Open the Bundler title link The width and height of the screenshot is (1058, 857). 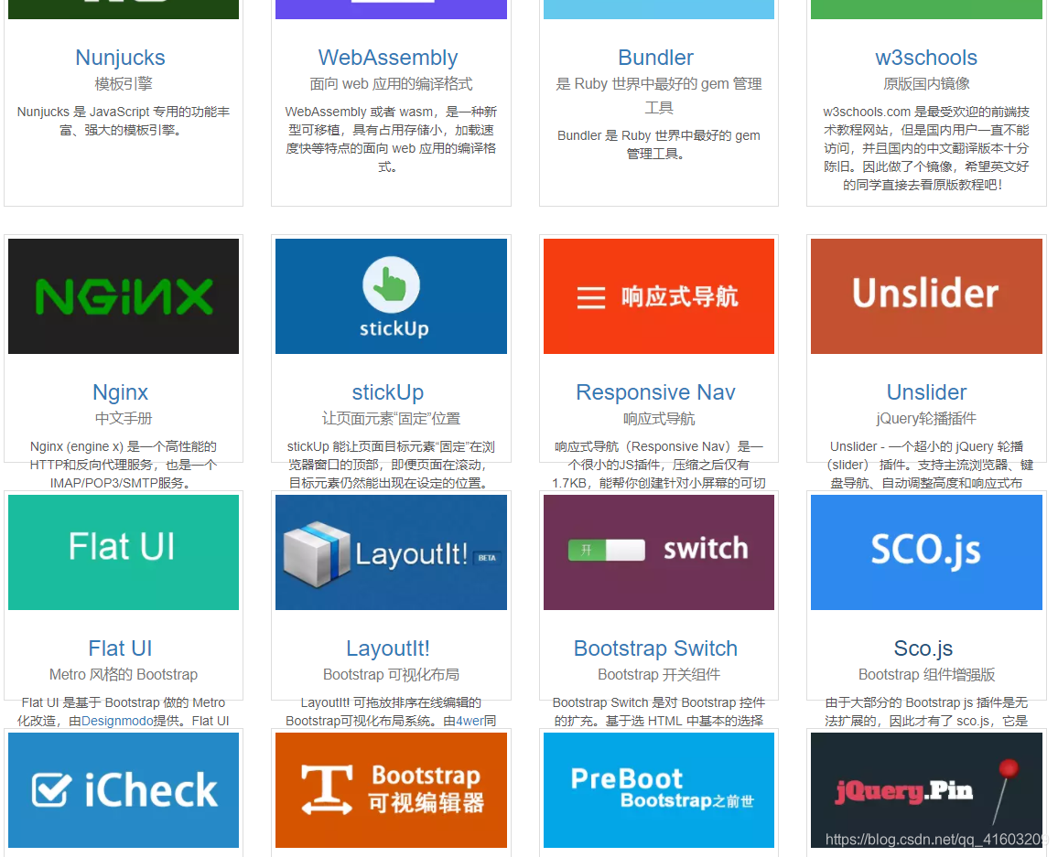click(656, 58)
